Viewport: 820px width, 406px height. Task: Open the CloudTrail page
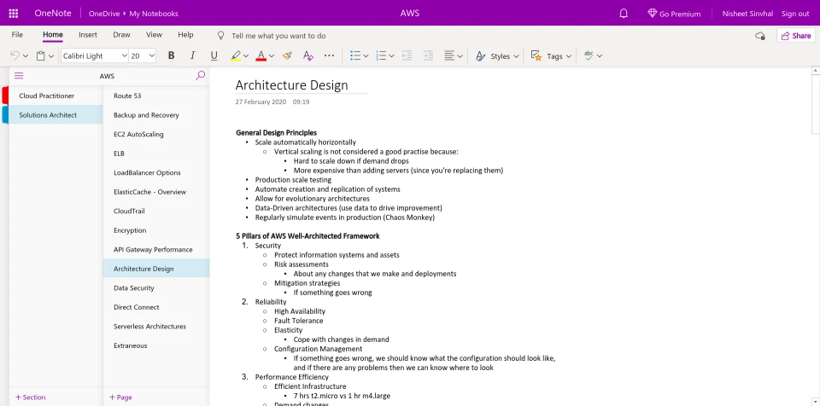(x=156, y=211)
